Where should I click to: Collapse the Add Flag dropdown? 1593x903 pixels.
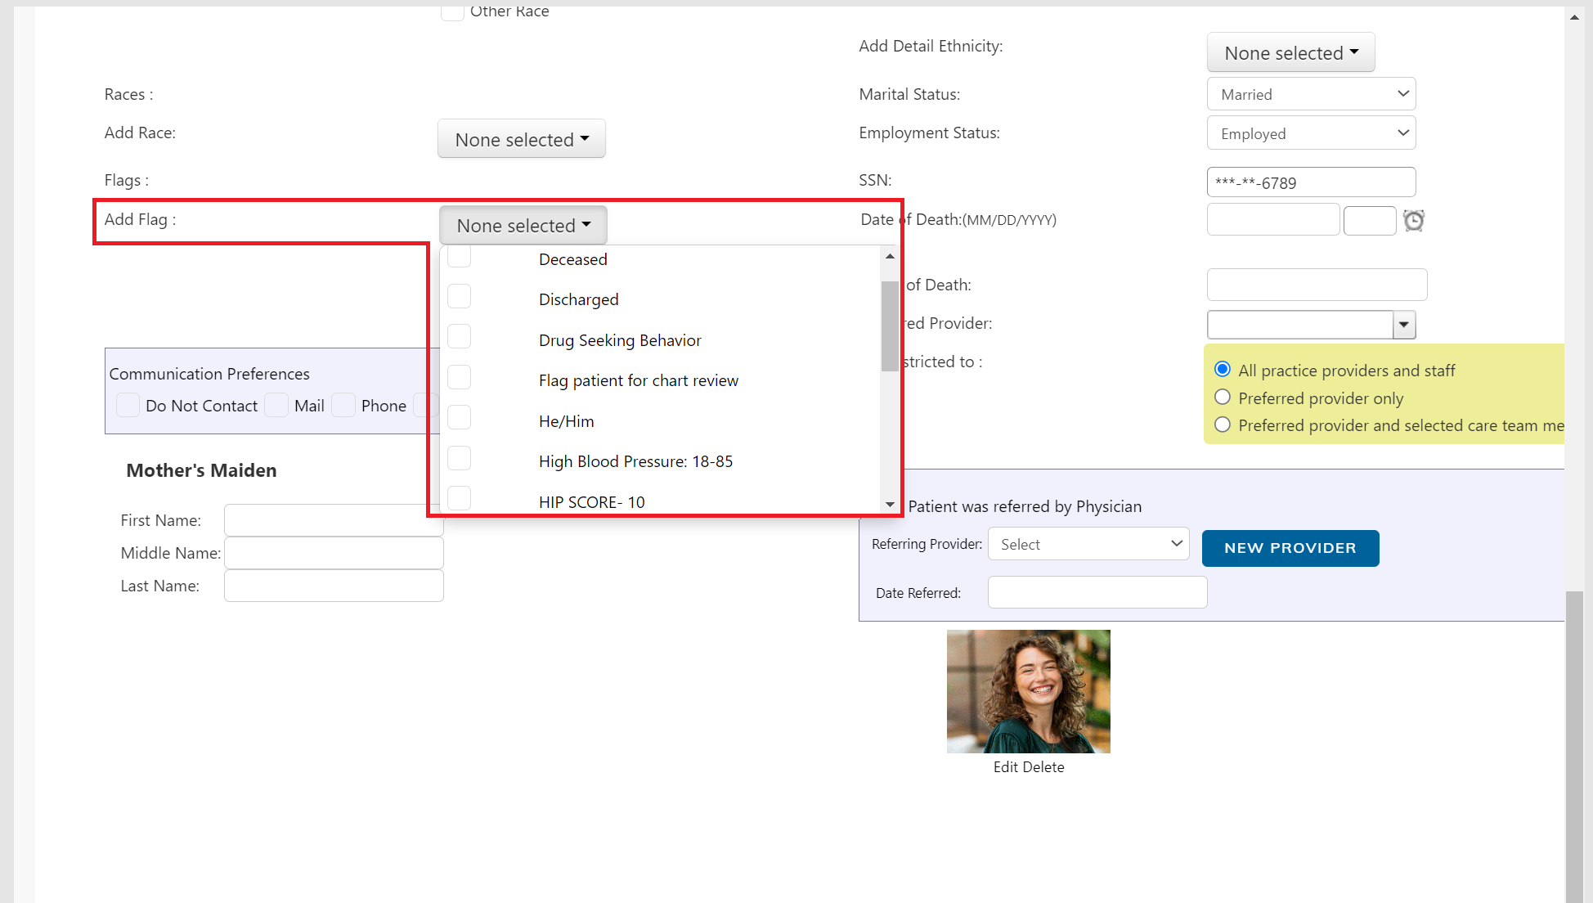click(x=523, y=224)
